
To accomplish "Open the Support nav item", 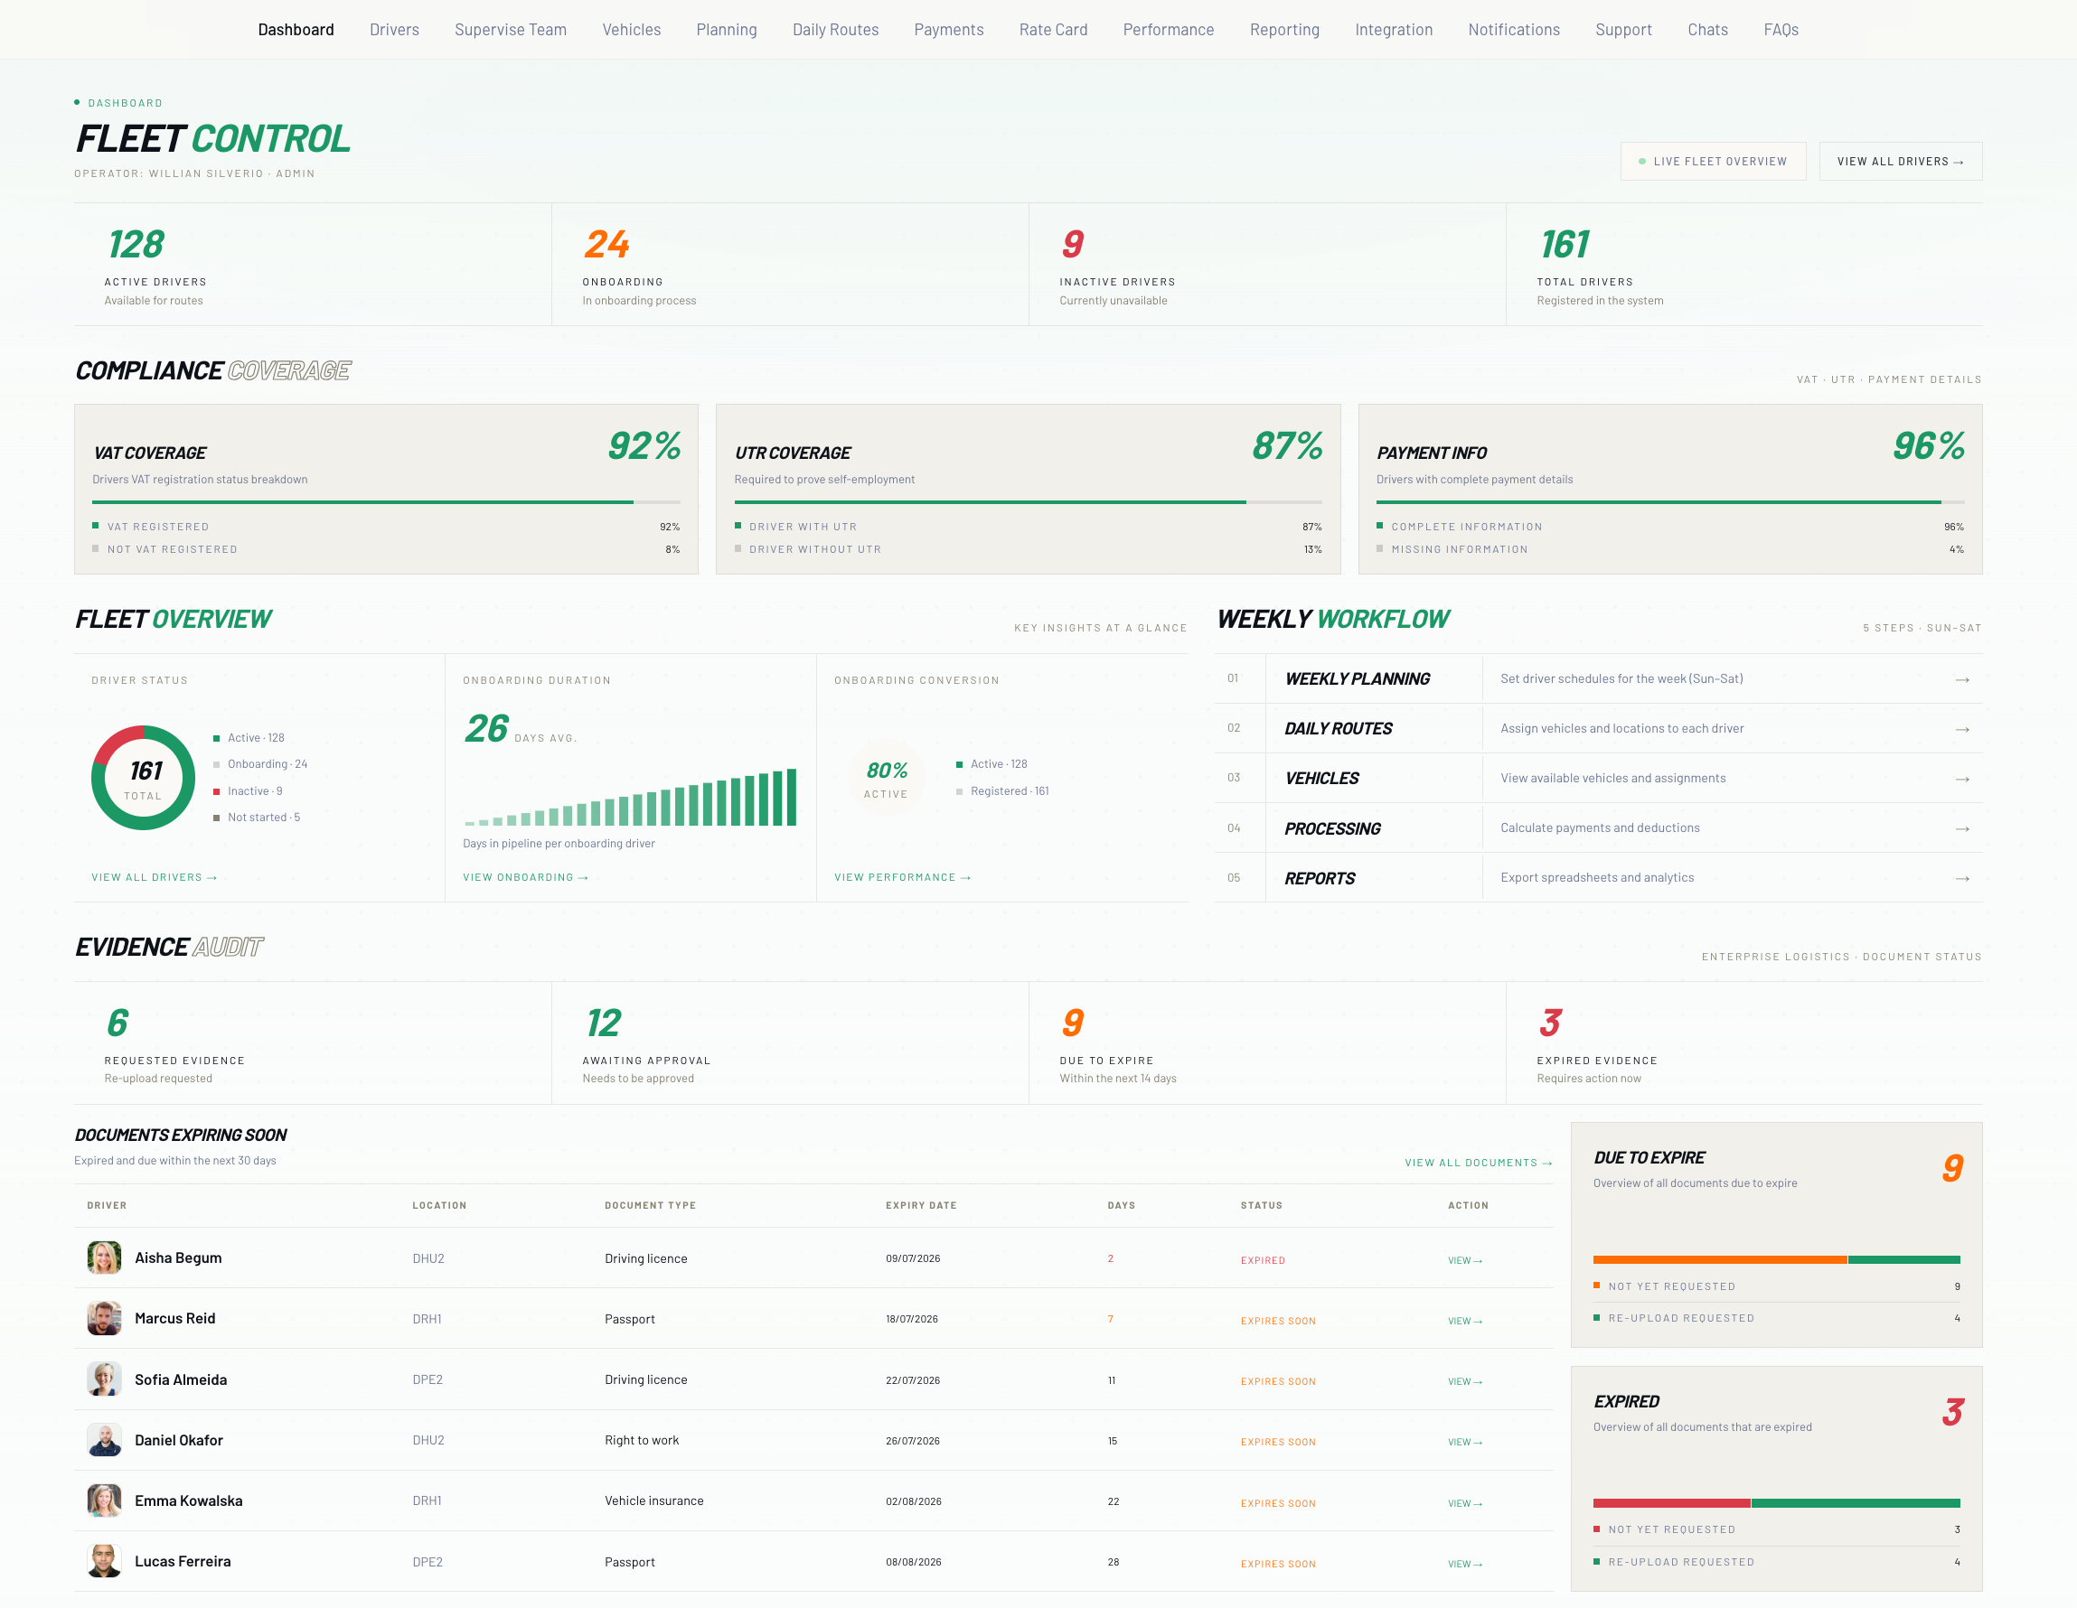I will pyautogui.click(x=1622, y=30).
